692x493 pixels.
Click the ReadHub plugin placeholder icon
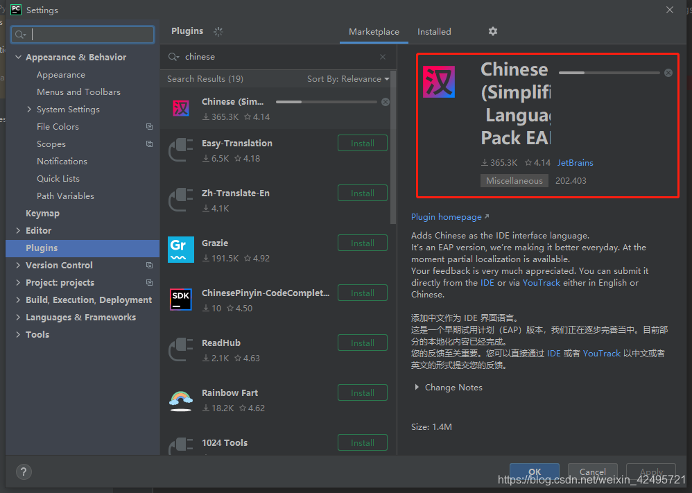pyautogui.click(x=181, y=349)
